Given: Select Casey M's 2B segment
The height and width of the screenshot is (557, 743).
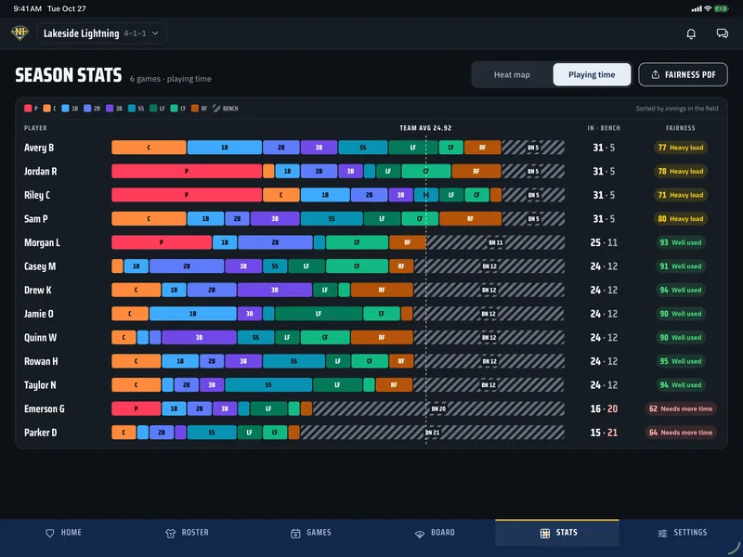Looking at the screenshot, I should point(187,266).
